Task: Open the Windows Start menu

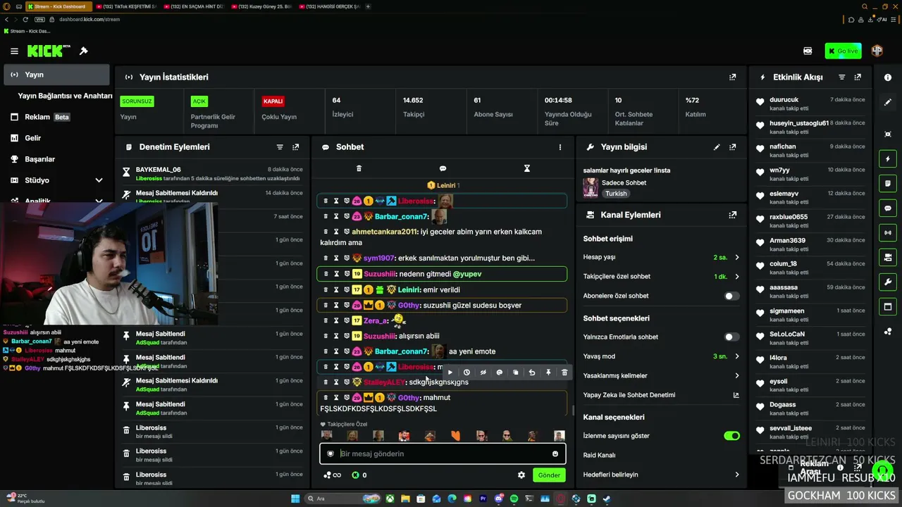Action: pos(295,499)
